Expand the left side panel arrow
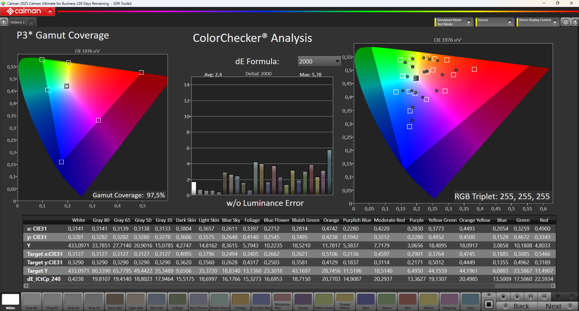The image size is (579, 311). pyautogui.click(x=4, y=22)
